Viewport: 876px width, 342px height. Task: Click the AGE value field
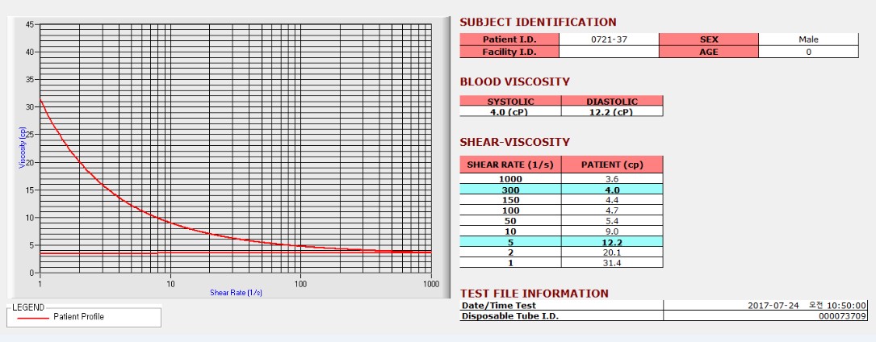[808, 52]
